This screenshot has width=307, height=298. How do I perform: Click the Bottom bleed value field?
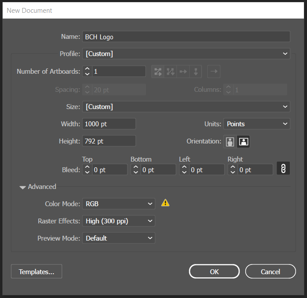(158, 170)
